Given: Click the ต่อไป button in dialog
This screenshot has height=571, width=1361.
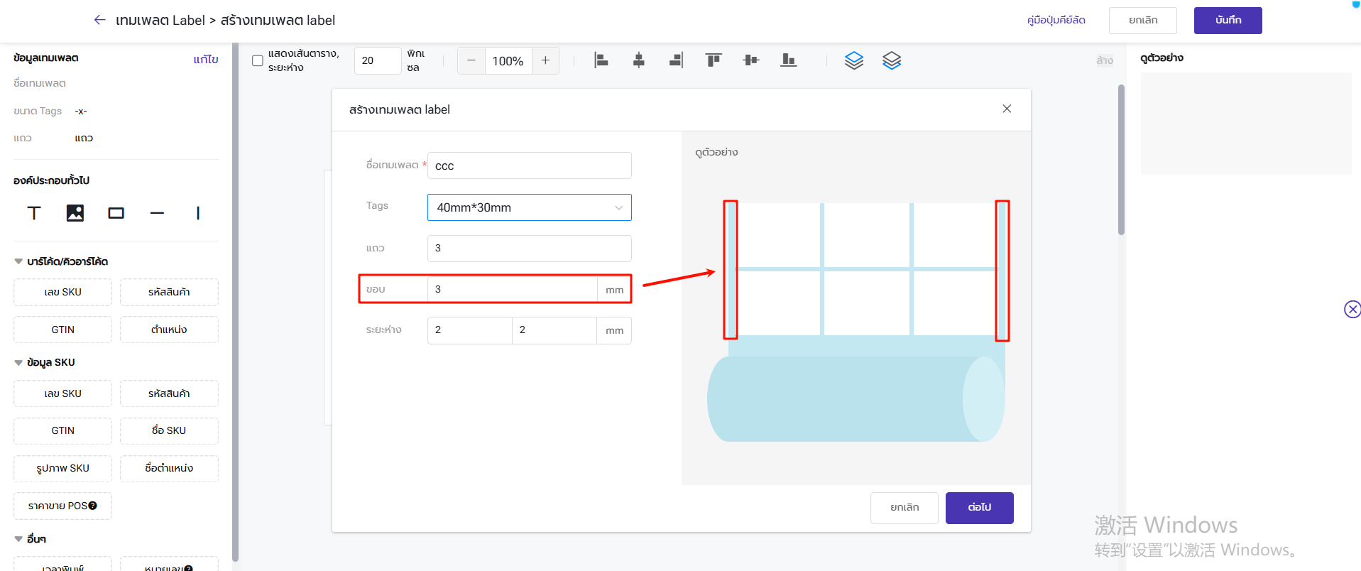Looking at the screenshot, I should [x=979, y=508].
